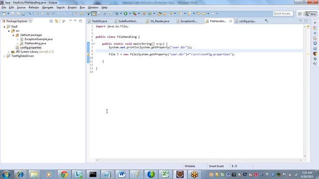Click the New Java Class green icon
Viewport: 319px width, 179px height.
150,13
